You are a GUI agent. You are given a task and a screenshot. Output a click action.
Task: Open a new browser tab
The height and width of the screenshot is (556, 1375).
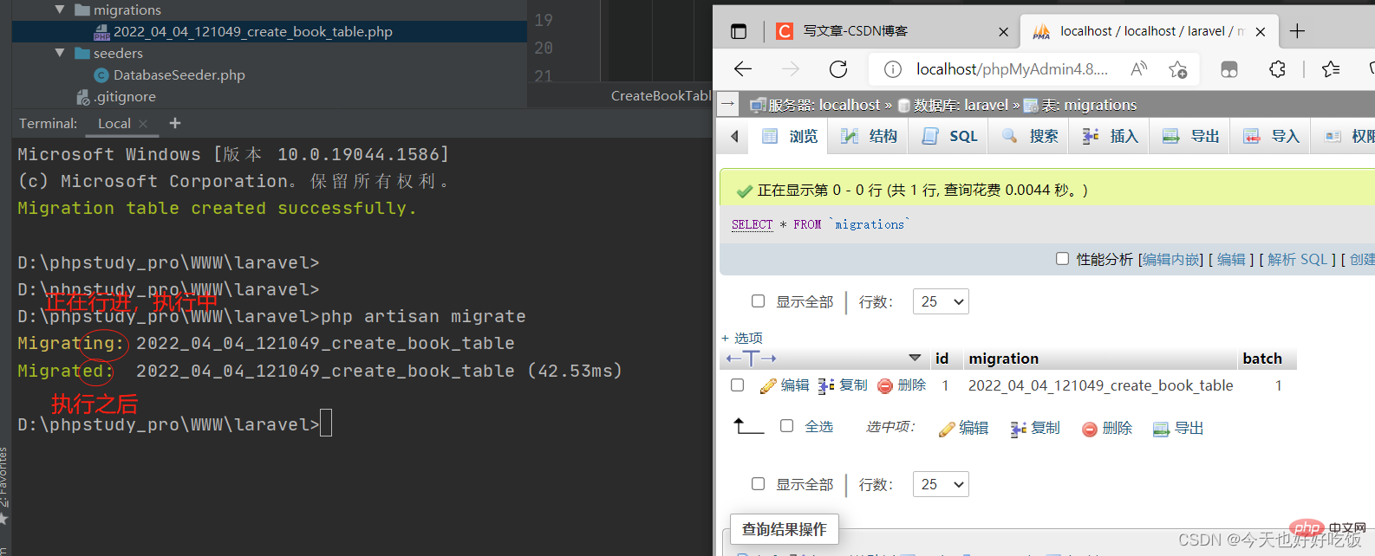(x=1297, y=31)
